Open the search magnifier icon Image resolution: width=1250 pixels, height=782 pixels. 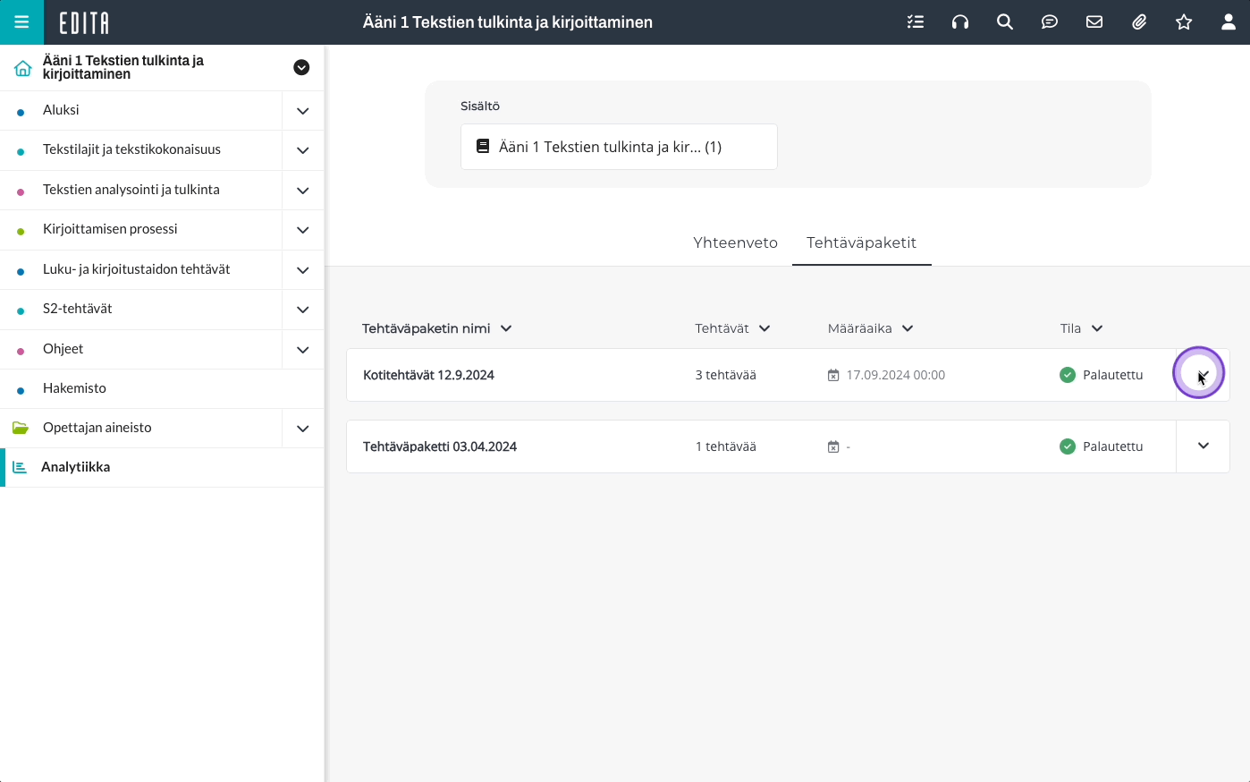click(1005, 22)
